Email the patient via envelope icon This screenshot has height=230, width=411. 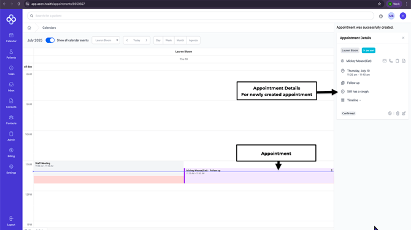pos(384,61)
